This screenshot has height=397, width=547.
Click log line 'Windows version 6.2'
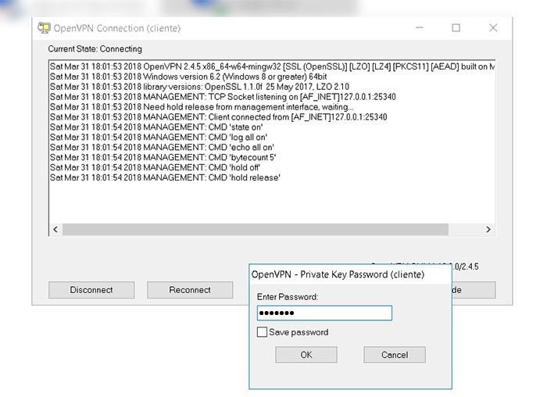188,77
